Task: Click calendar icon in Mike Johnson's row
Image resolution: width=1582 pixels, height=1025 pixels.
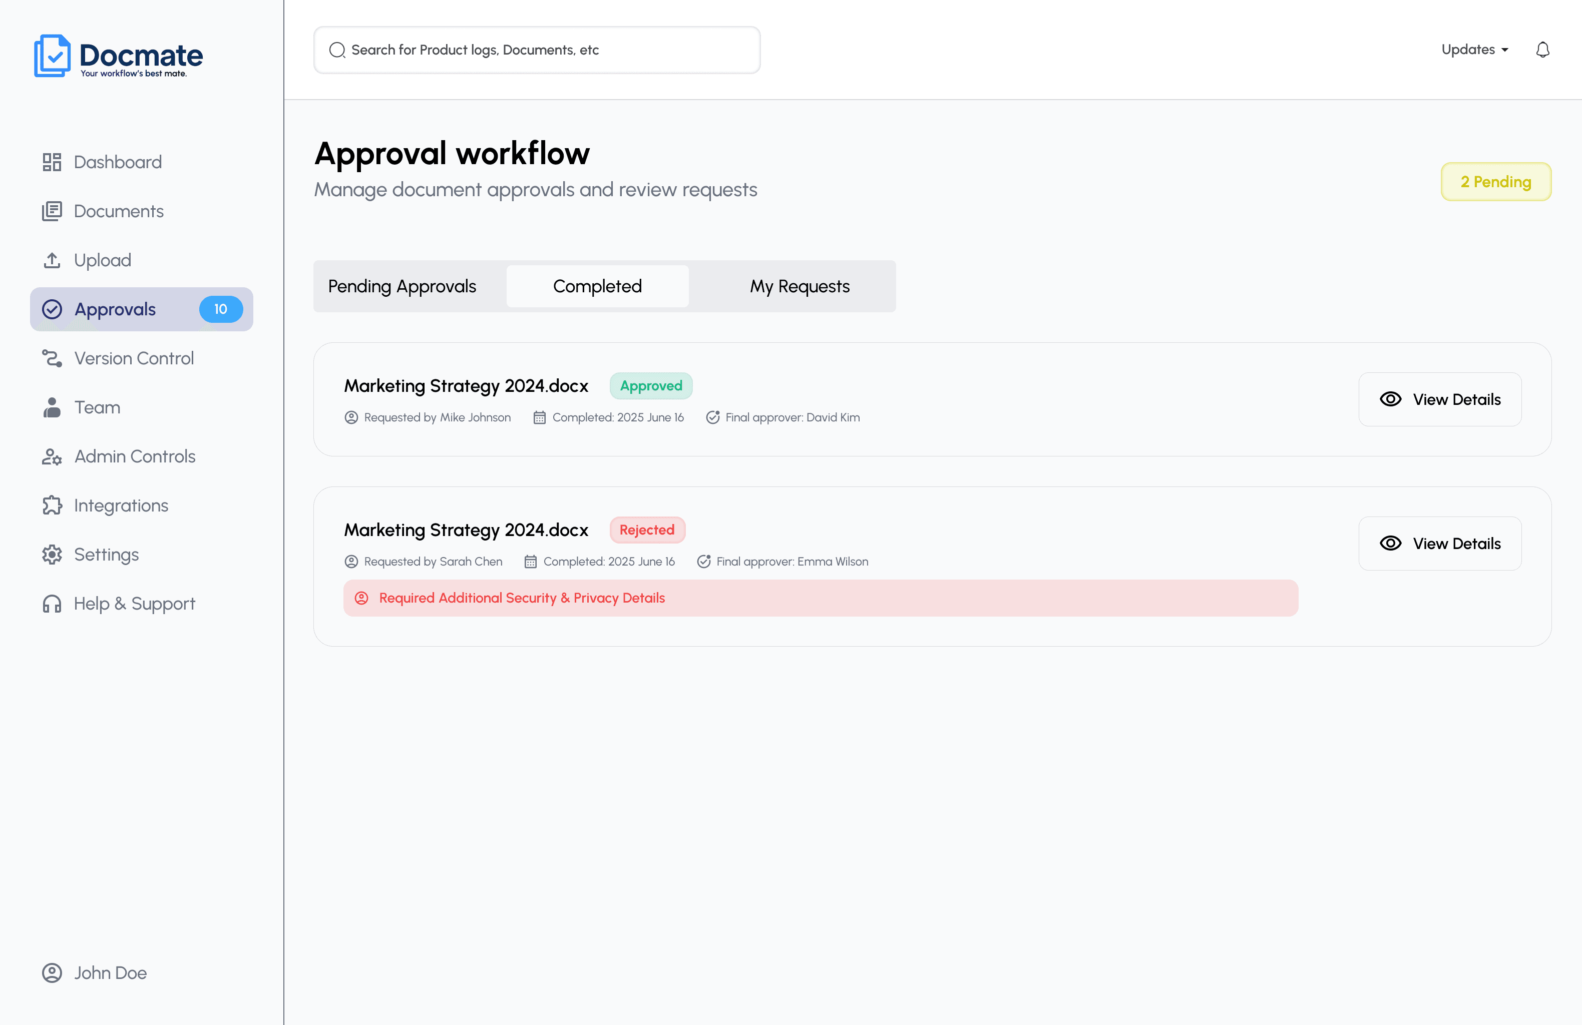Action: [x=540, y=417]
